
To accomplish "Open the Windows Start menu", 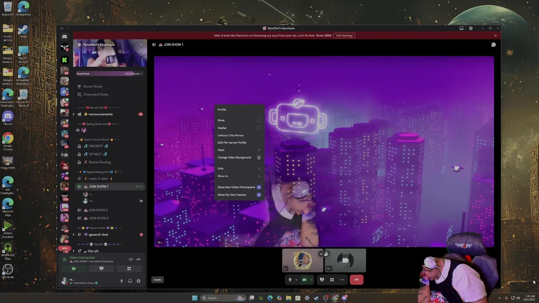I will (195, 298).
